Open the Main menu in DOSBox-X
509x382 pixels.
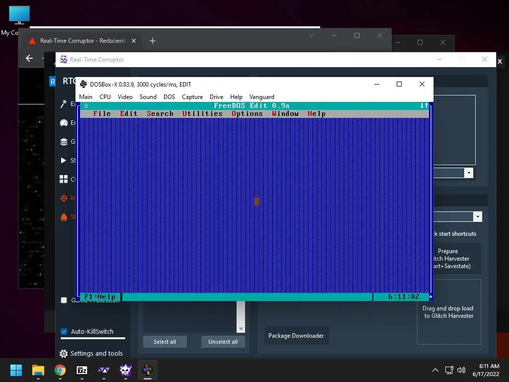(x=85, y=97)
